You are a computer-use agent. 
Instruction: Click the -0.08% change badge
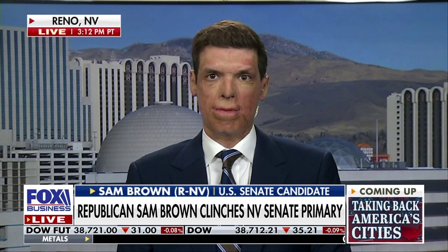coord(172,230)
